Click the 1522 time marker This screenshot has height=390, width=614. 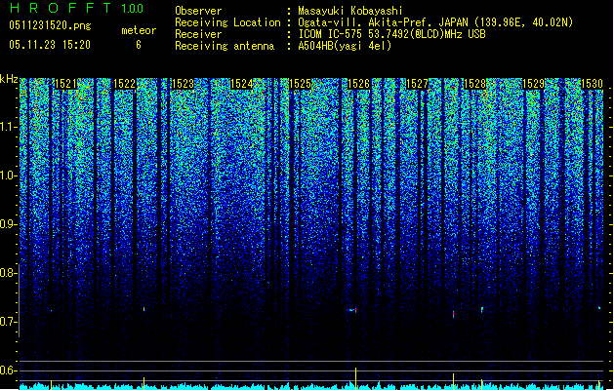[125, 84]
